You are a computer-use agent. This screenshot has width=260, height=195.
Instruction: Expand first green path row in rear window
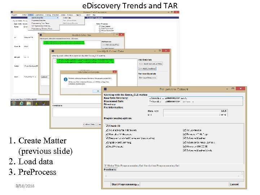pos(43,42)
